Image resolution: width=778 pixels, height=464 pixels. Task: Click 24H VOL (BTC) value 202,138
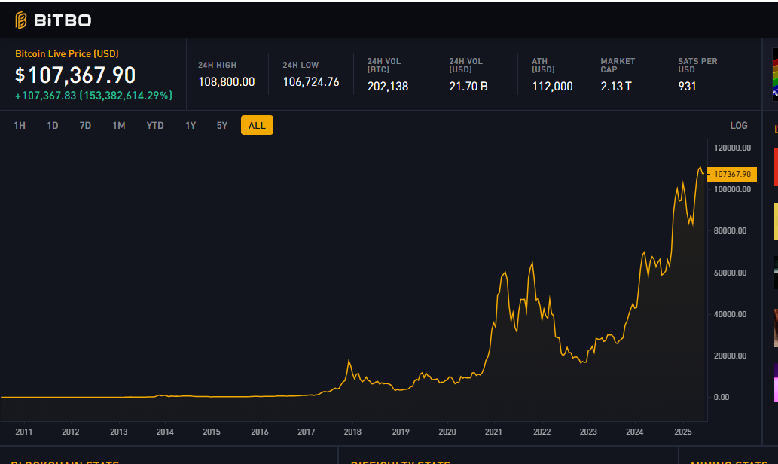388,87
